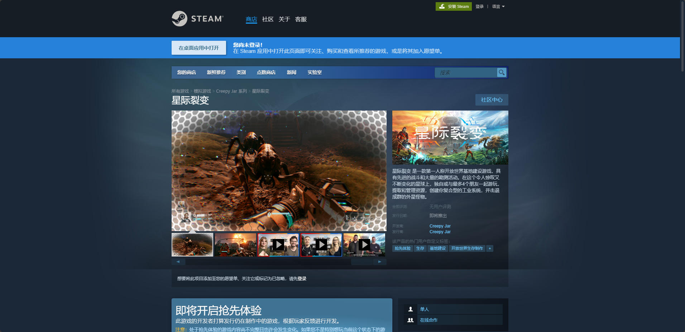Click the 星际裂变 header capsule image
Viewport: 685px width, 332px height.
450,137
